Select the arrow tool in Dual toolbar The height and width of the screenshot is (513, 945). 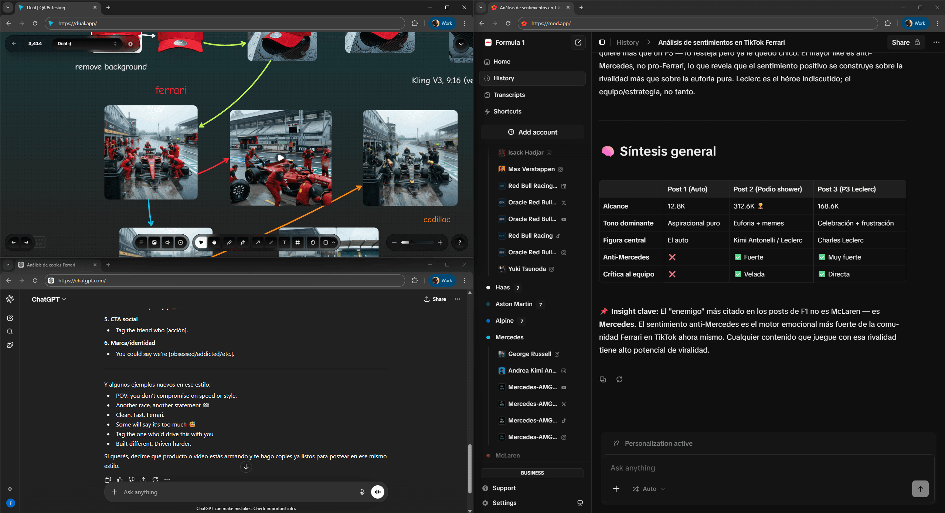pos(258,242)
